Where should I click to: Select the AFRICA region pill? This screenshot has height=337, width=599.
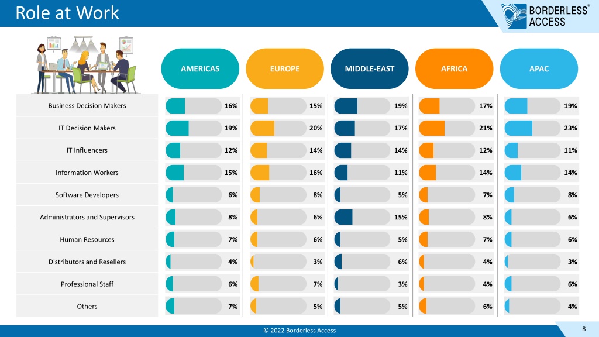(x=454, y=69)
